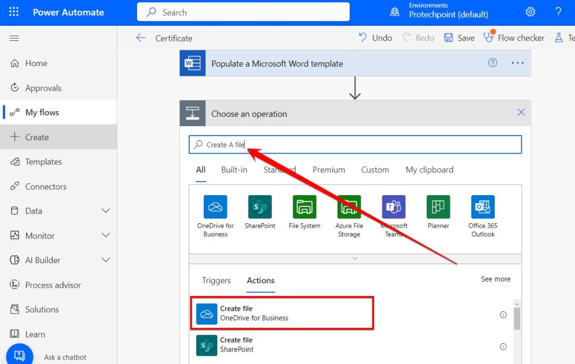This screenshot has height=364, width=575.
Task: Click the Test flask icon
Action: 559,38
